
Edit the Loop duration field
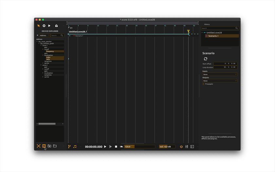(x=225, y=67)
